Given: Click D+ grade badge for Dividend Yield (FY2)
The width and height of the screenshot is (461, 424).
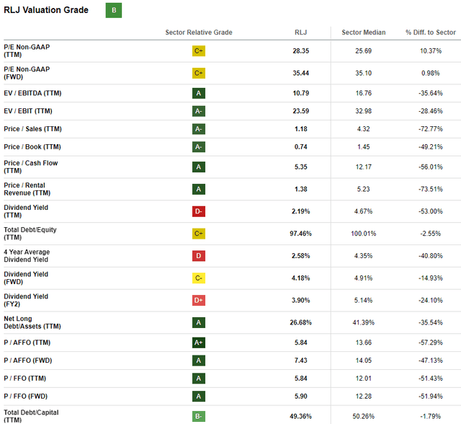Looking at the screenshot, I should 199,301.
